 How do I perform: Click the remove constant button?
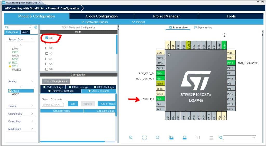pos(88,104)
